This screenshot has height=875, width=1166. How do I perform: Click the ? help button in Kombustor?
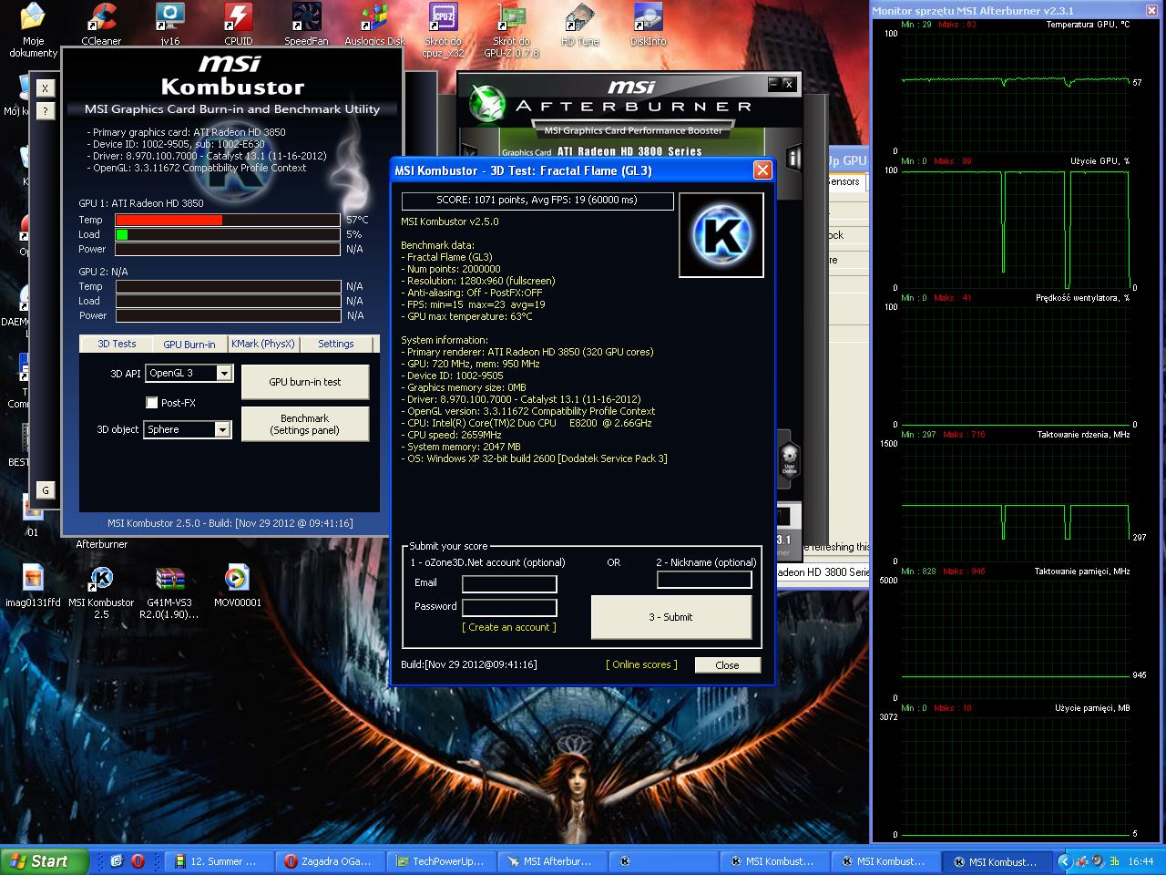[x=46, y=111]
